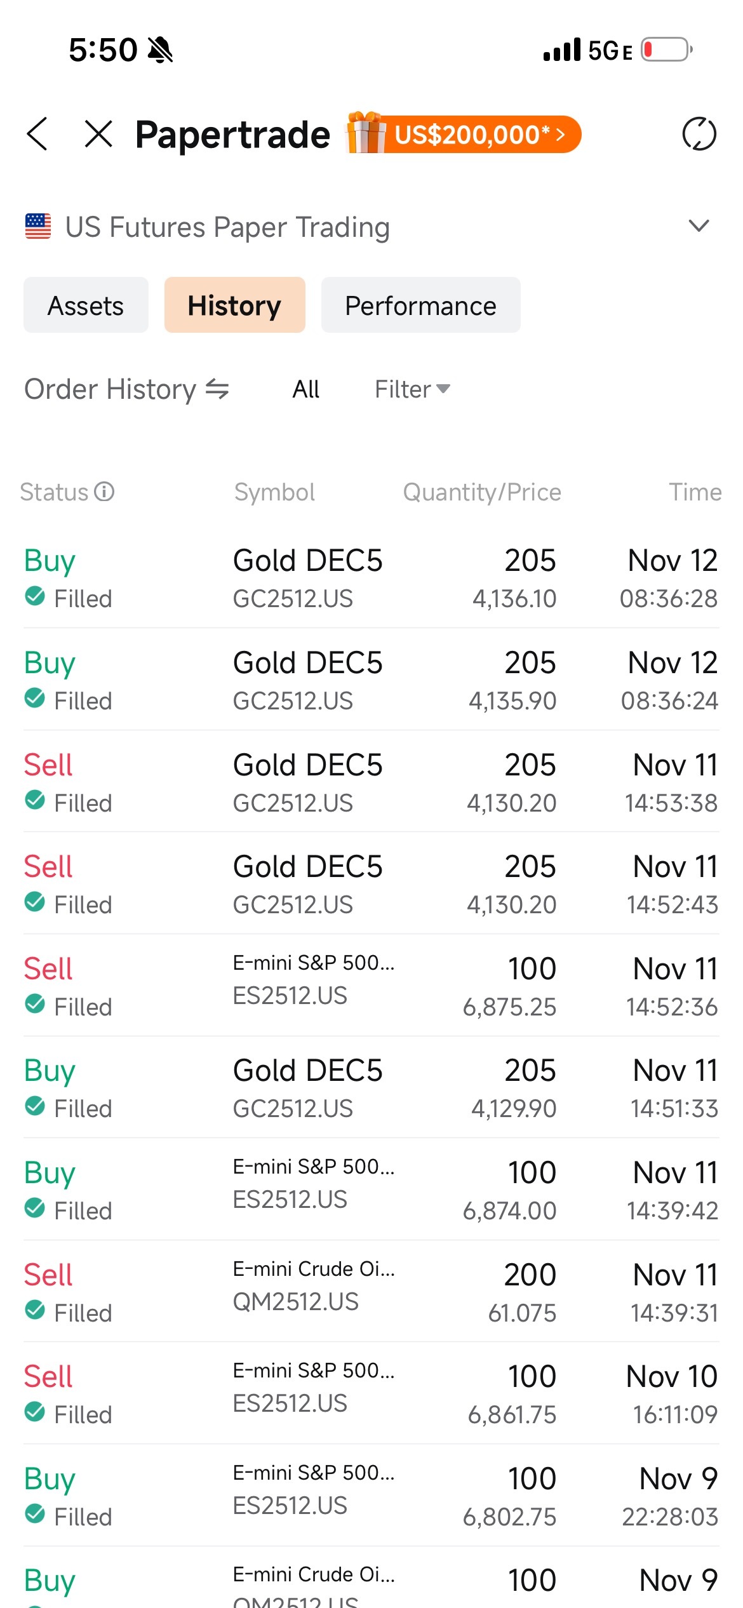Switch to the Assets tab
The width and height of the screenshot is (743, 1608).
[x=86, y=305]
